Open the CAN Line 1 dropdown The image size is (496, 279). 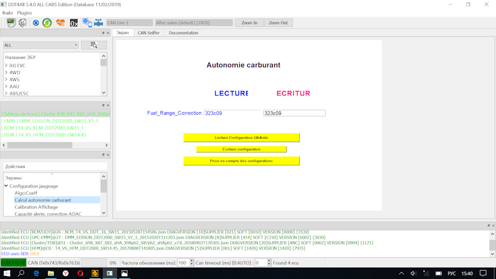click(x=129, y=23)
